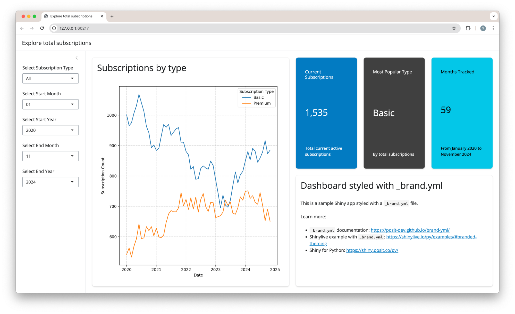
Task: View site information icon in address bar
Action: [54, 28]
